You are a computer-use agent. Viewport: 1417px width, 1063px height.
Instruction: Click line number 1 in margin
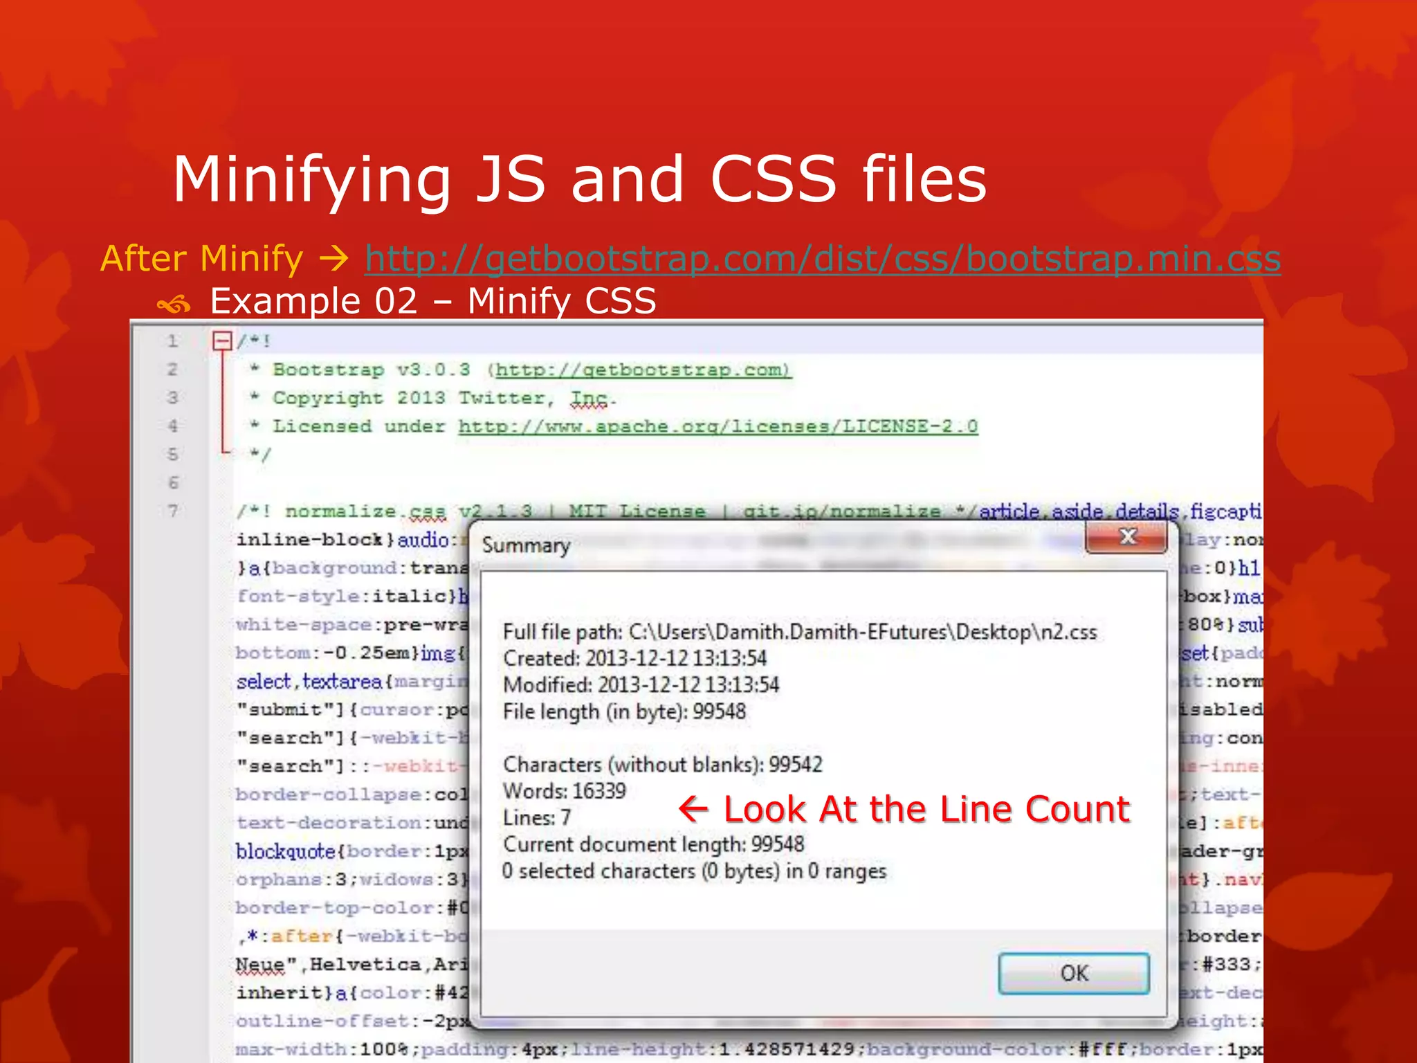point(172,341)
